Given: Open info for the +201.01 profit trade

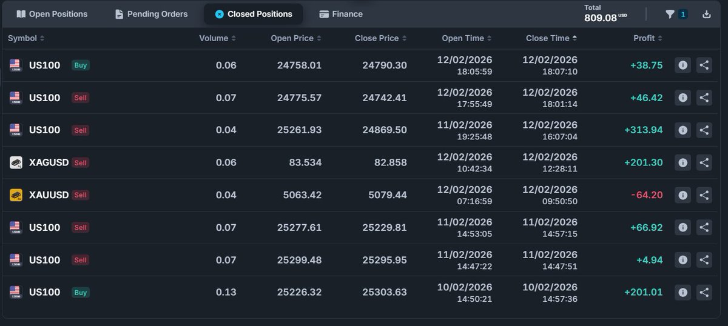Looking at the screenshot, I should tap(682, 292).
